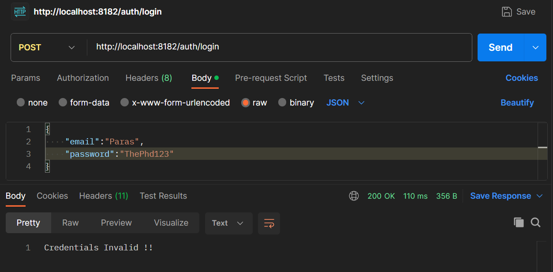The height and width of the screenshot is (272, 553).
Task: Click the line wrap icon in response pane
Action: tap(269, 223)
